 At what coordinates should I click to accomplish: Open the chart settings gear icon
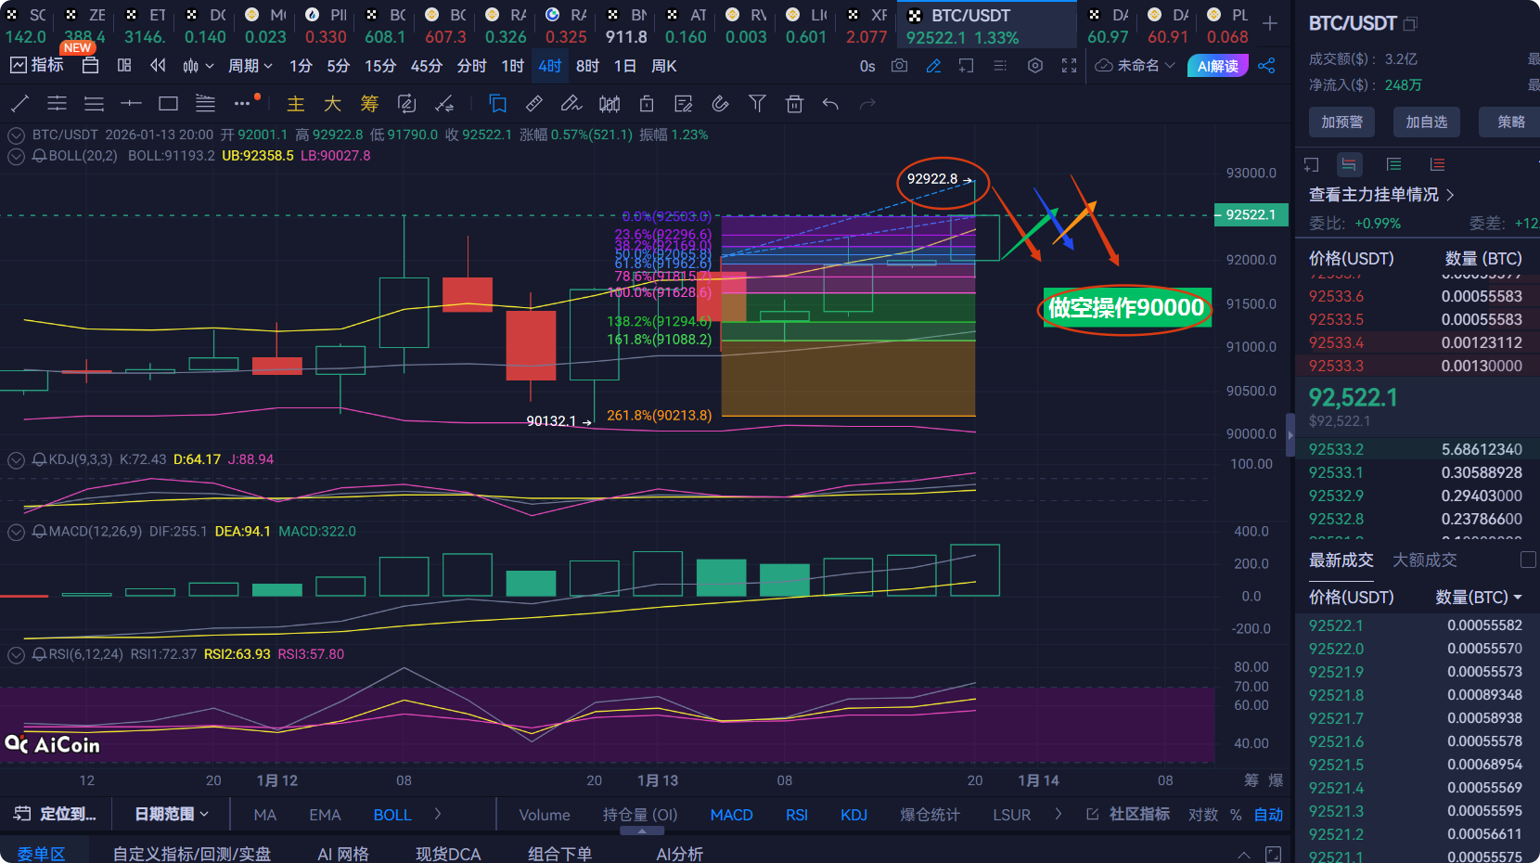tap(1035, 65)
